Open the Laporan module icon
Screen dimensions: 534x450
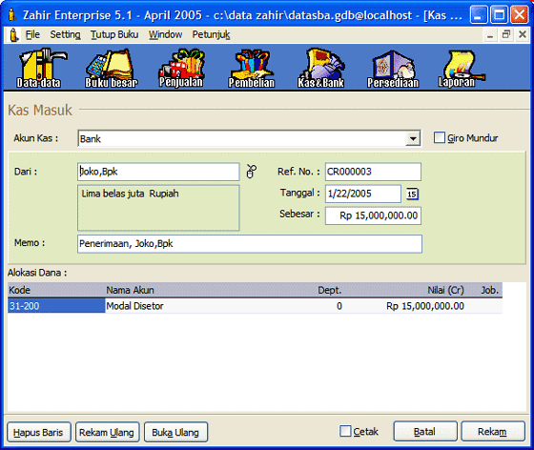coord(461,69)
